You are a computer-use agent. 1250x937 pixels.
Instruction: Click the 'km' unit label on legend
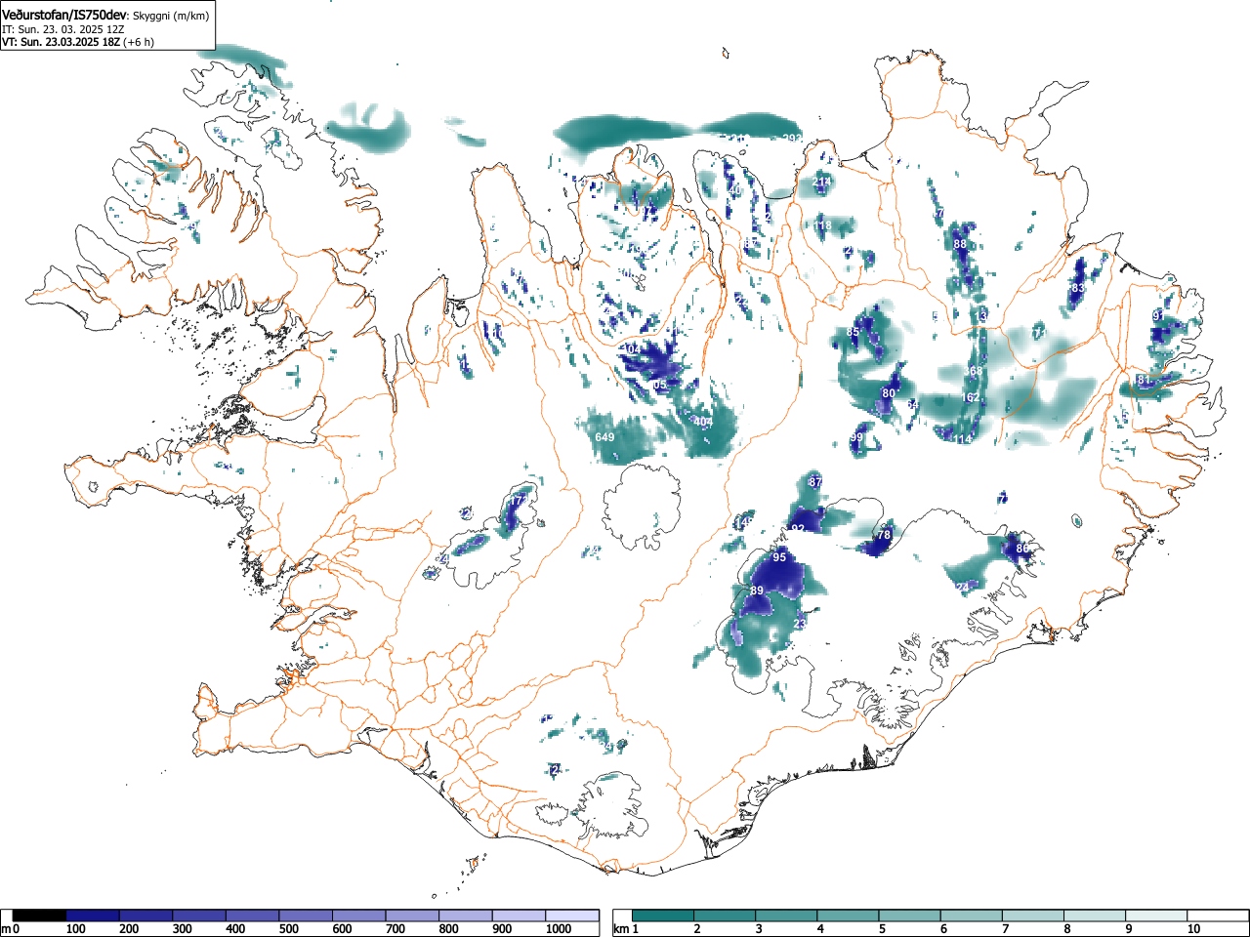pyautogui.click(x=621, y=929)
